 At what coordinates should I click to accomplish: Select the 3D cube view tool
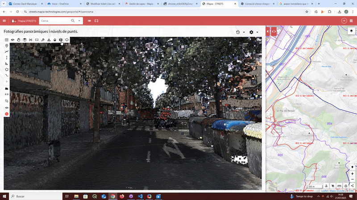[x=25, y=40]
